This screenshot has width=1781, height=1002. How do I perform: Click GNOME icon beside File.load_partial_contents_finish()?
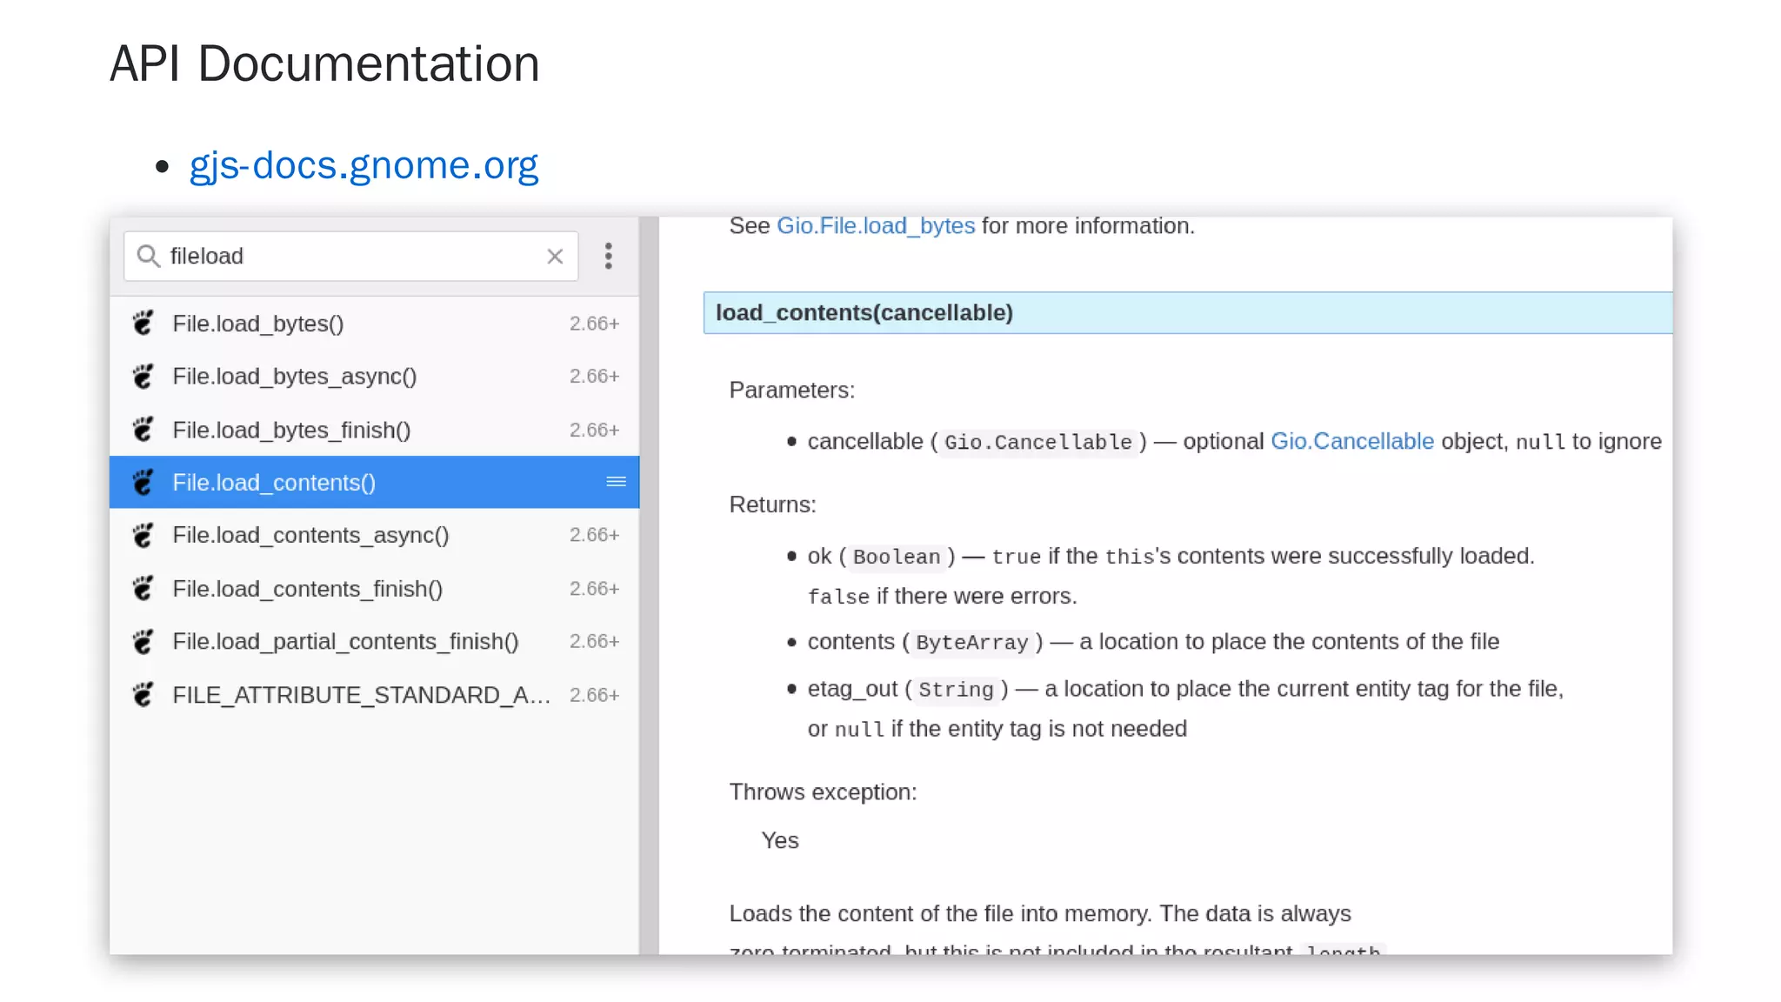(143, 642)
